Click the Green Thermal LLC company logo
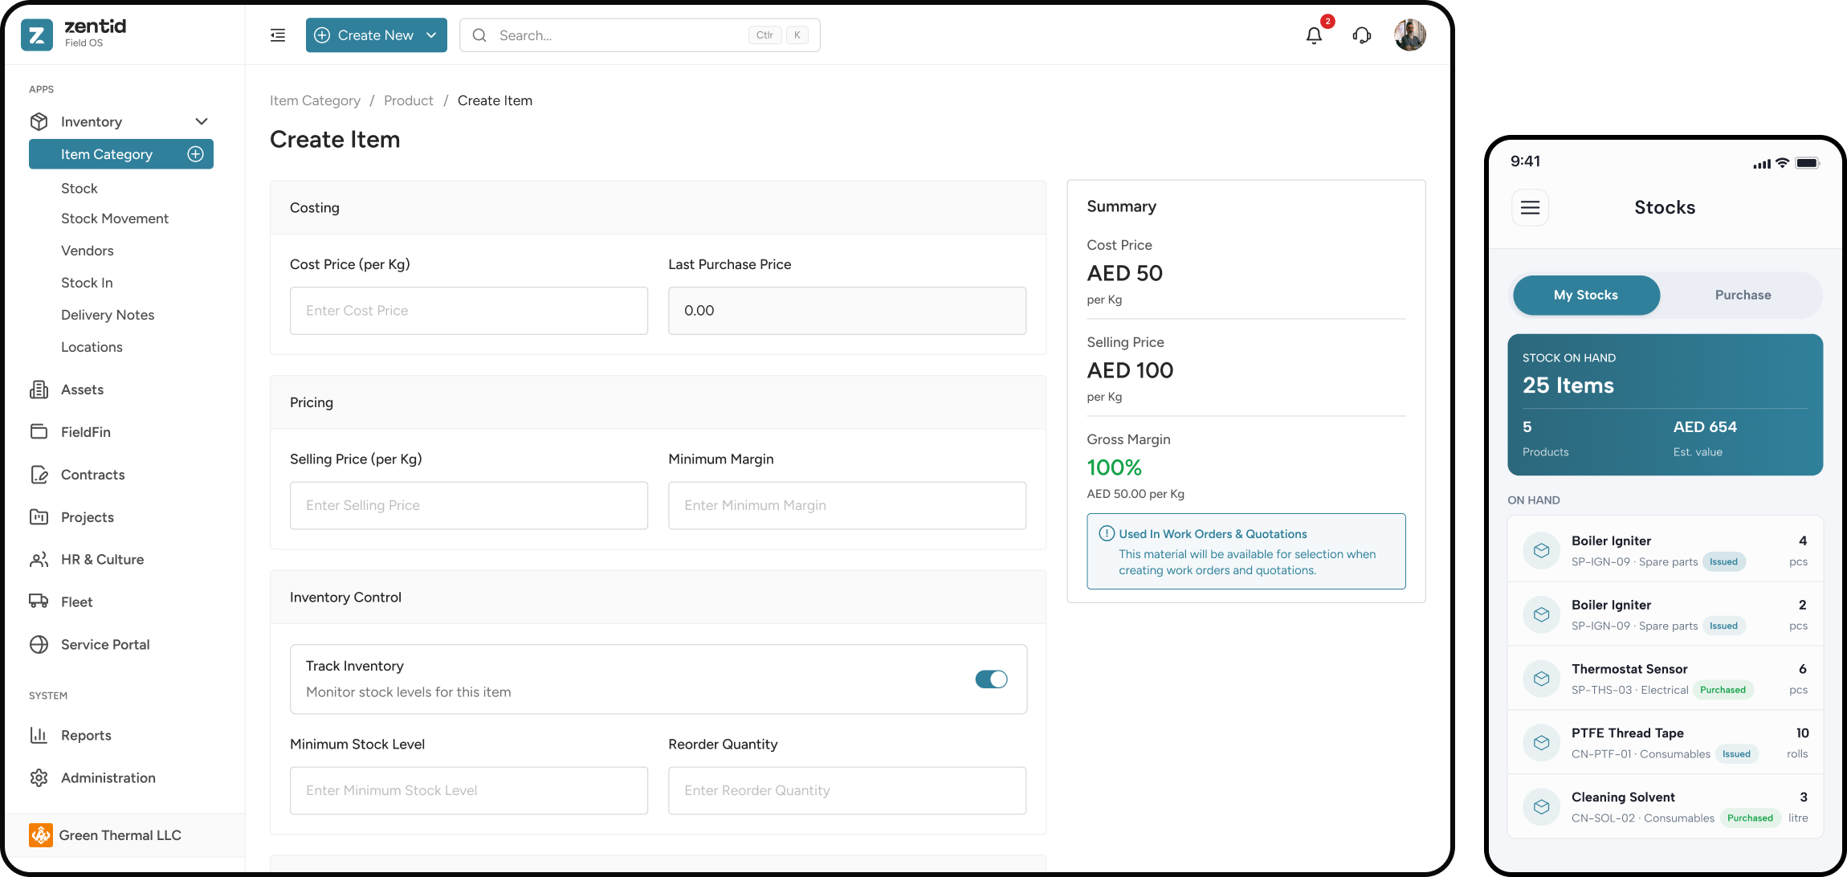The width and height of the screenshot is (1847, 877). click(x=41, y=835)
